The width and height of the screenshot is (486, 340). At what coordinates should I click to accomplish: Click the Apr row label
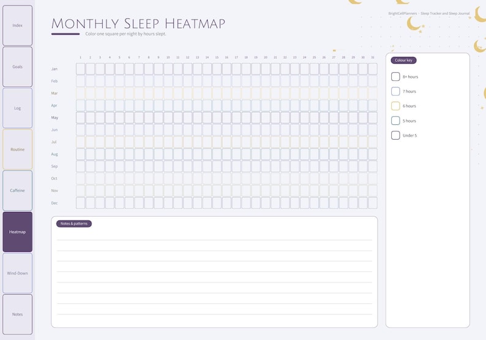(x=54, y=105)
